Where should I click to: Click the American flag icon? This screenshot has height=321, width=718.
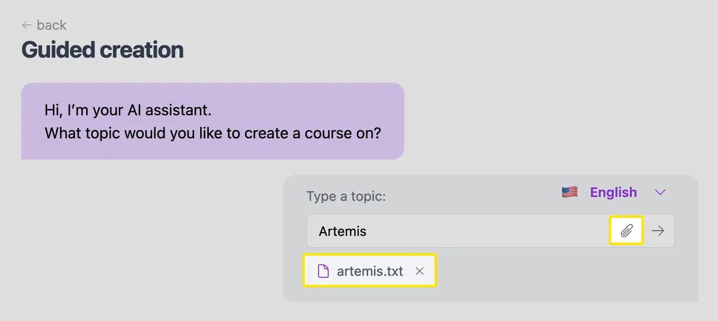click(x=569, y=192)
